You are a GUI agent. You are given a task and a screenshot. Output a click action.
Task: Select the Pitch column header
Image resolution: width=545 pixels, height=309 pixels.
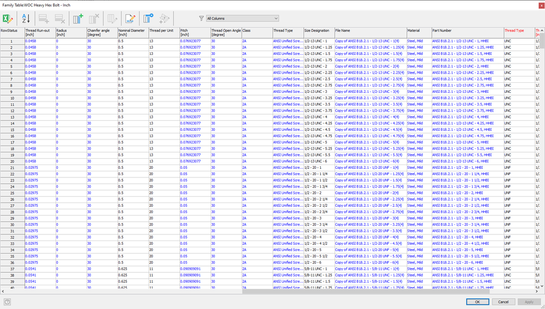pos(195,32)
